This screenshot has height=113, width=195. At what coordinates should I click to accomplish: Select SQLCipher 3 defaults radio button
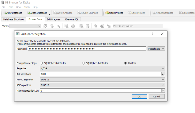42,63
